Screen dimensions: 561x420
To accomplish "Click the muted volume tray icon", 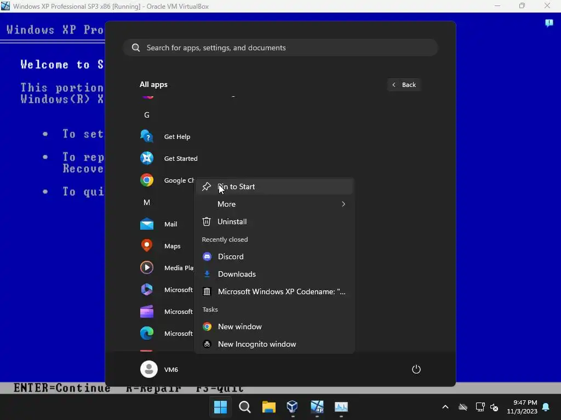I will tap(495, 407).
